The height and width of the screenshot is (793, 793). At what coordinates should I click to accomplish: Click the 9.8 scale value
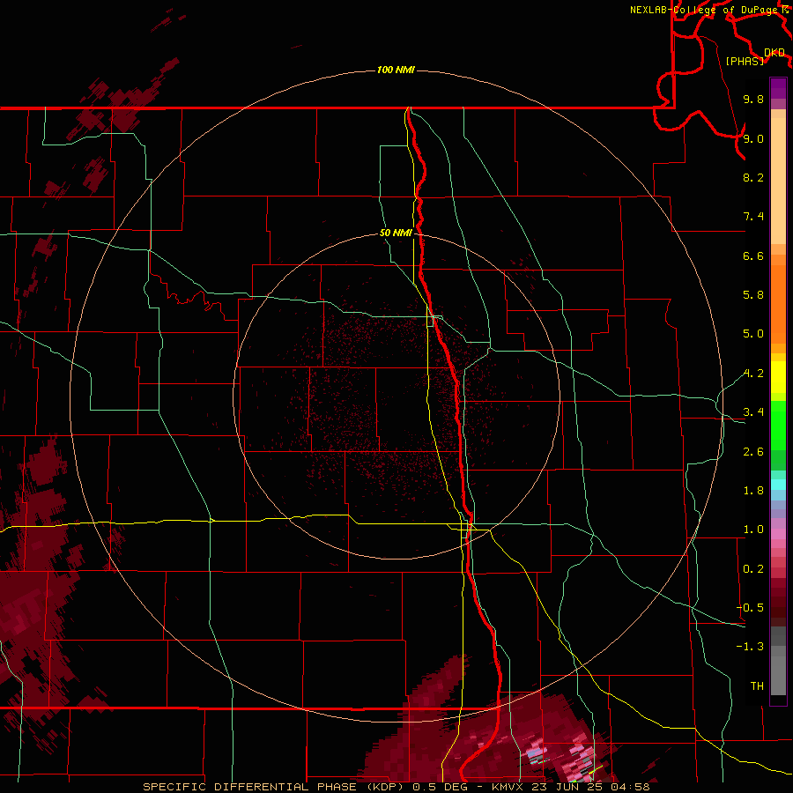point(753,99)
